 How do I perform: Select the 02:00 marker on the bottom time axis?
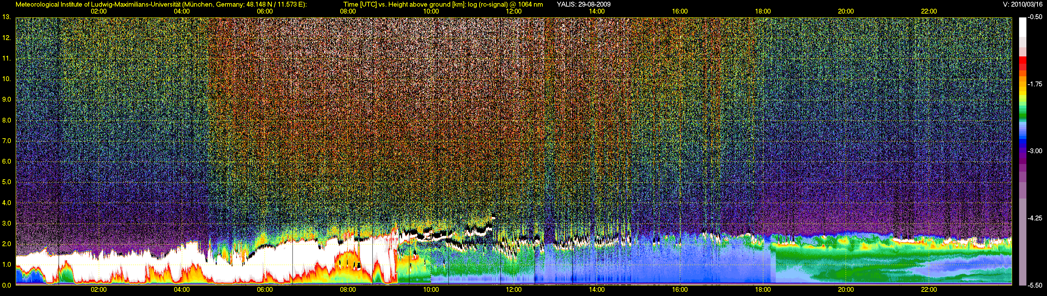[x=99, y=289]
